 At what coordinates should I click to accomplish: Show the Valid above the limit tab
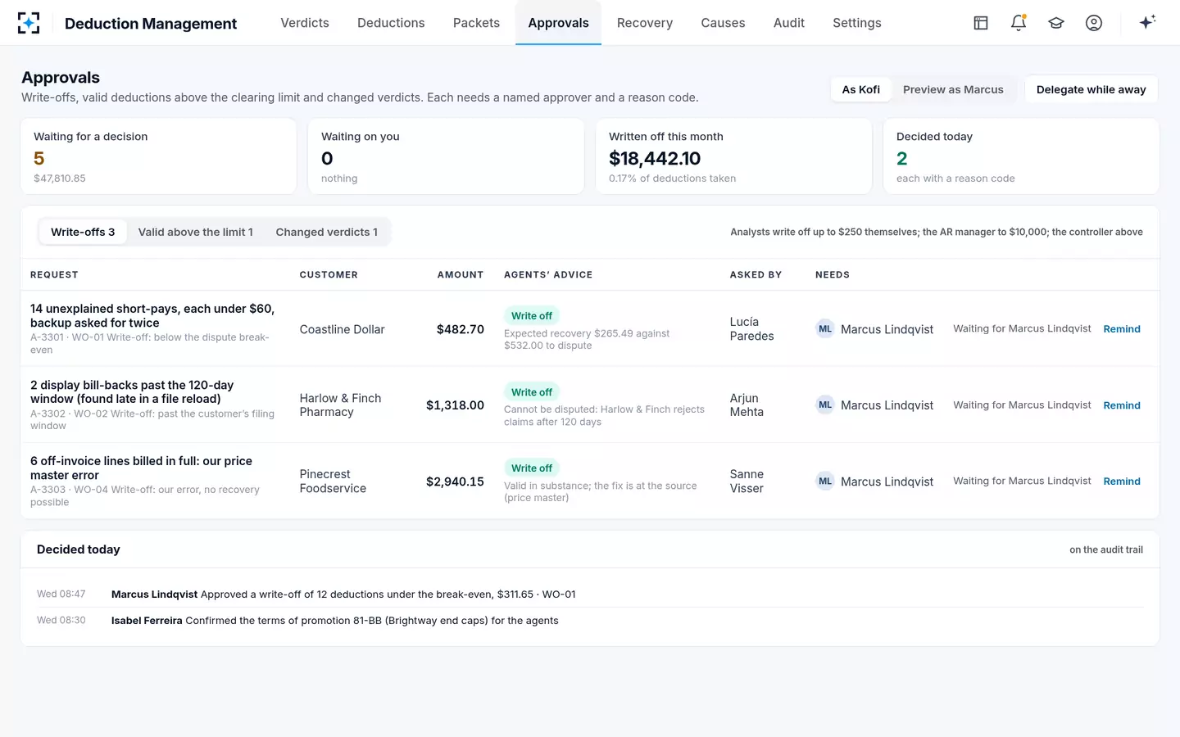pos(196,233)
